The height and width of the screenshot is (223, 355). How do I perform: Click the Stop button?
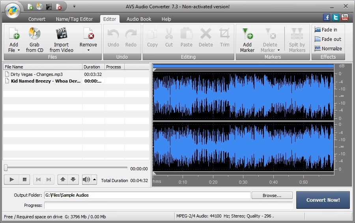click(24, 180)
